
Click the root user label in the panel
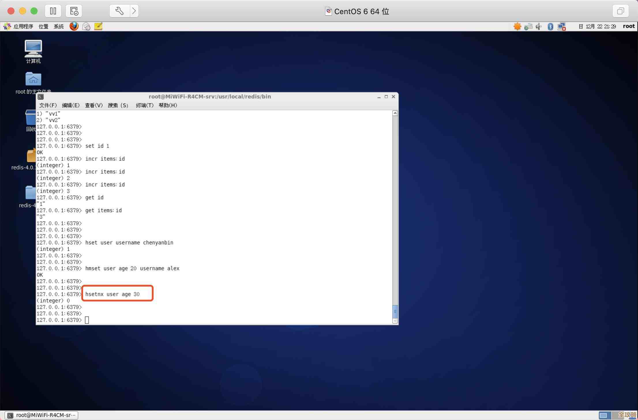click(x=628, y=26)
